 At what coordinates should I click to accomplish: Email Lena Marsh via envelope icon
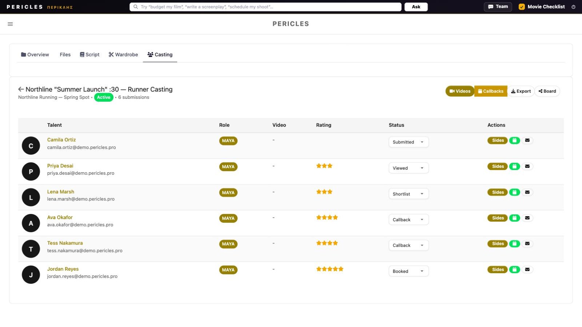tap(527, 192)
